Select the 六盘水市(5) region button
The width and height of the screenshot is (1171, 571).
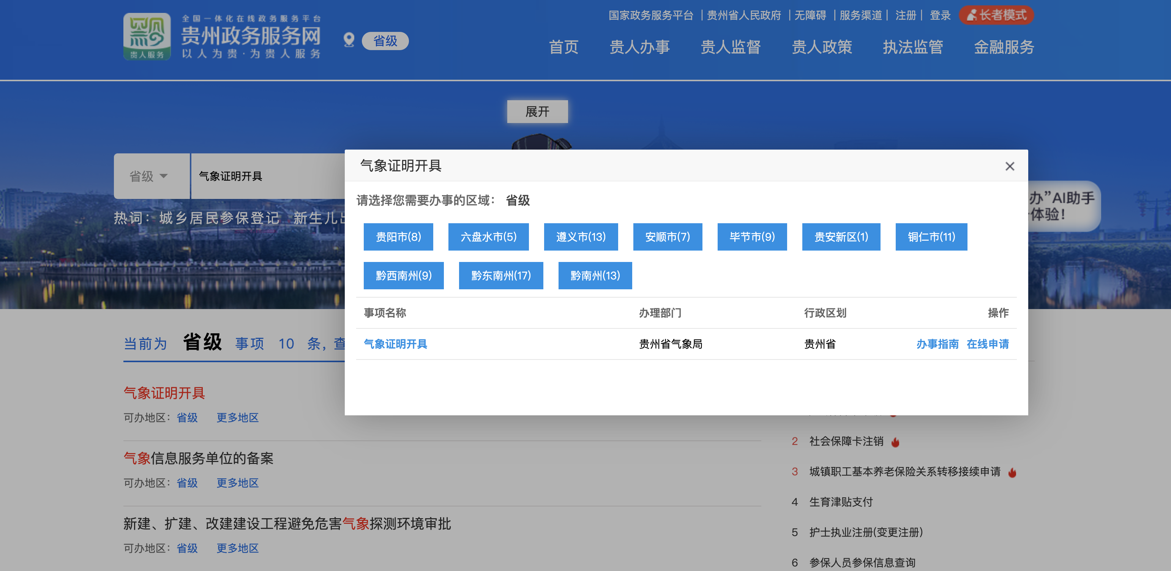(488, 237)
